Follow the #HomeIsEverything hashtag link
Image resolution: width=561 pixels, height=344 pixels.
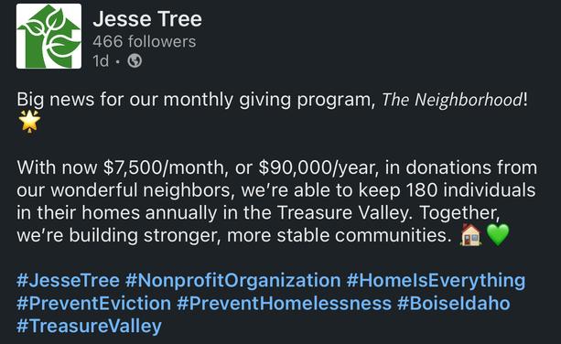coord(436,280)
